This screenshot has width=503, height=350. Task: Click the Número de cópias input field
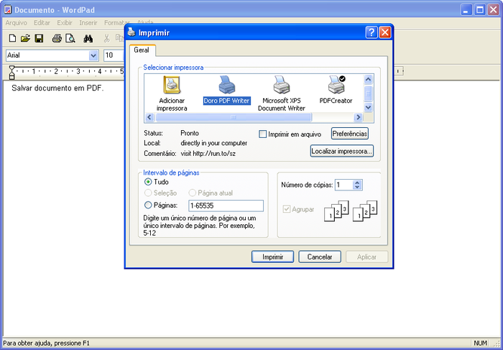coord(344,185)
